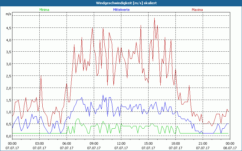Click the 08.07.17 date label
This screenshot has width=242, height=151.
pyautogui.click(x=230, y=148)
